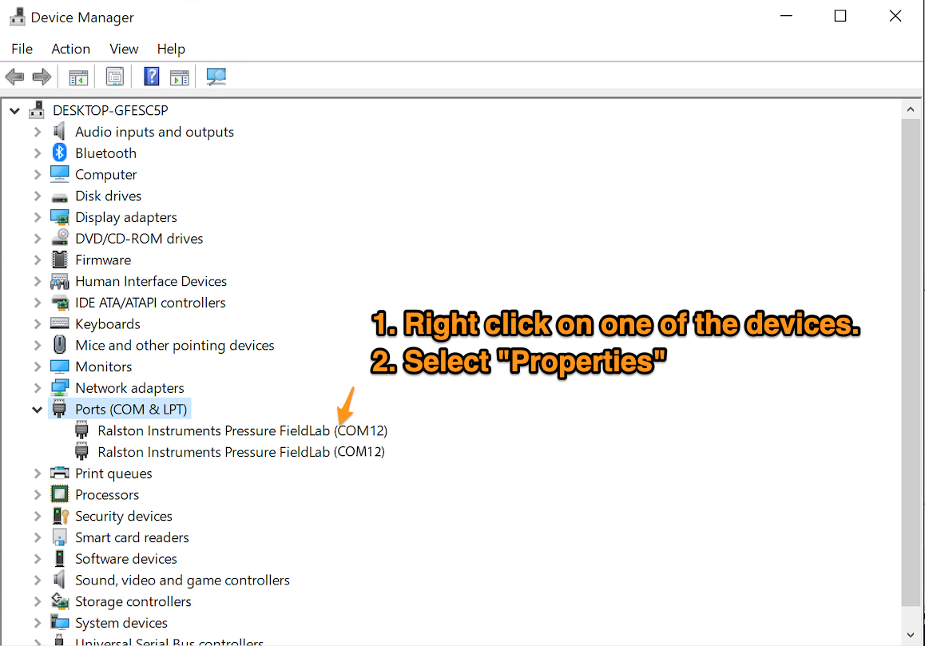Click the Mice and other pointing devices icon
This screenshot has height=646, width=925.
pyautogui.click(x=60, y=344)
